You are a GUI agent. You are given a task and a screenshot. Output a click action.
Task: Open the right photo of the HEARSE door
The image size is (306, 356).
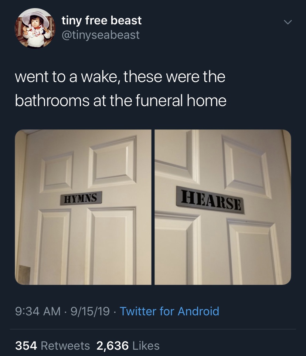pos(223,207)
